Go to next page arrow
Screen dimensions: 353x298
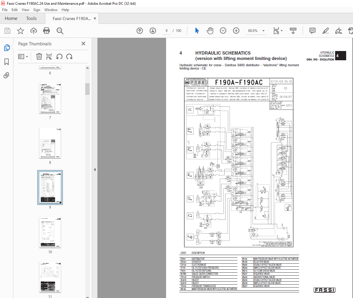(153, 31)
